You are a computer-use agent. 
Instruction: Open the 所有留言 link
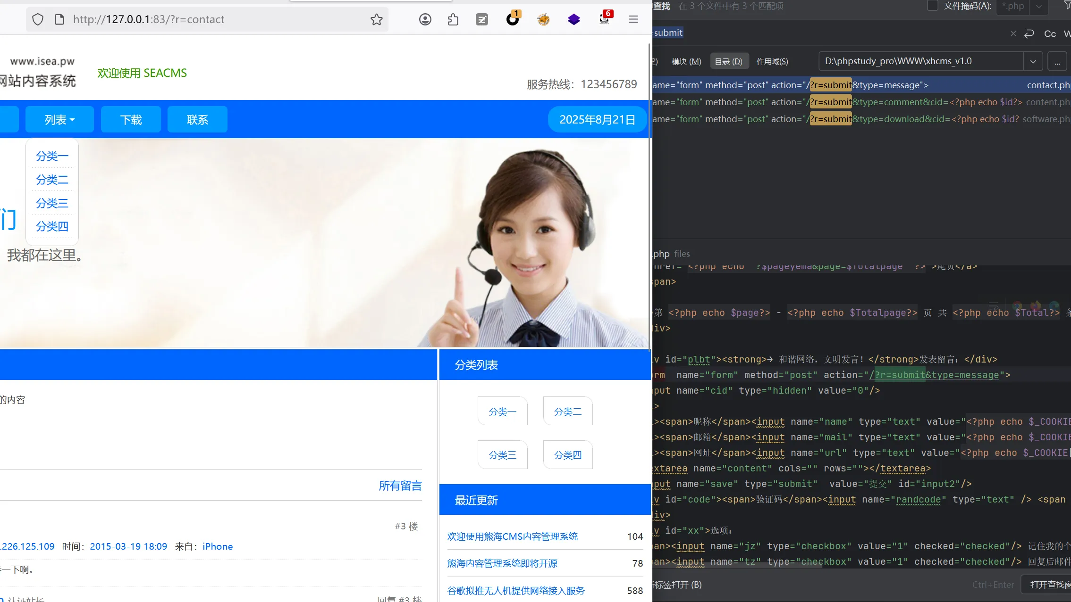(400, 486)
